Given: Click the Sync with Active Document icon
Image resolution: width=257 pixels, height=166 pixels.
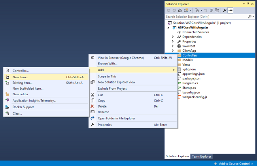Looking at the screenshot, I should click(206, 11).
